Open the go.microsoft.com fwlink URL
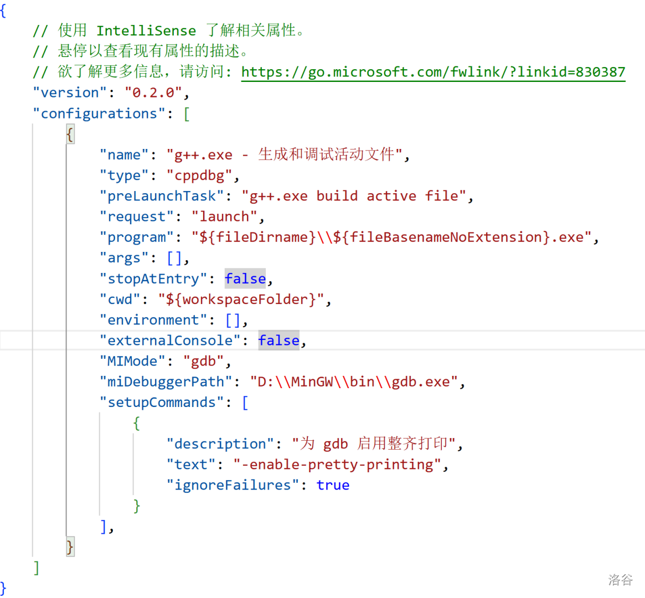 tap(433, 72)
